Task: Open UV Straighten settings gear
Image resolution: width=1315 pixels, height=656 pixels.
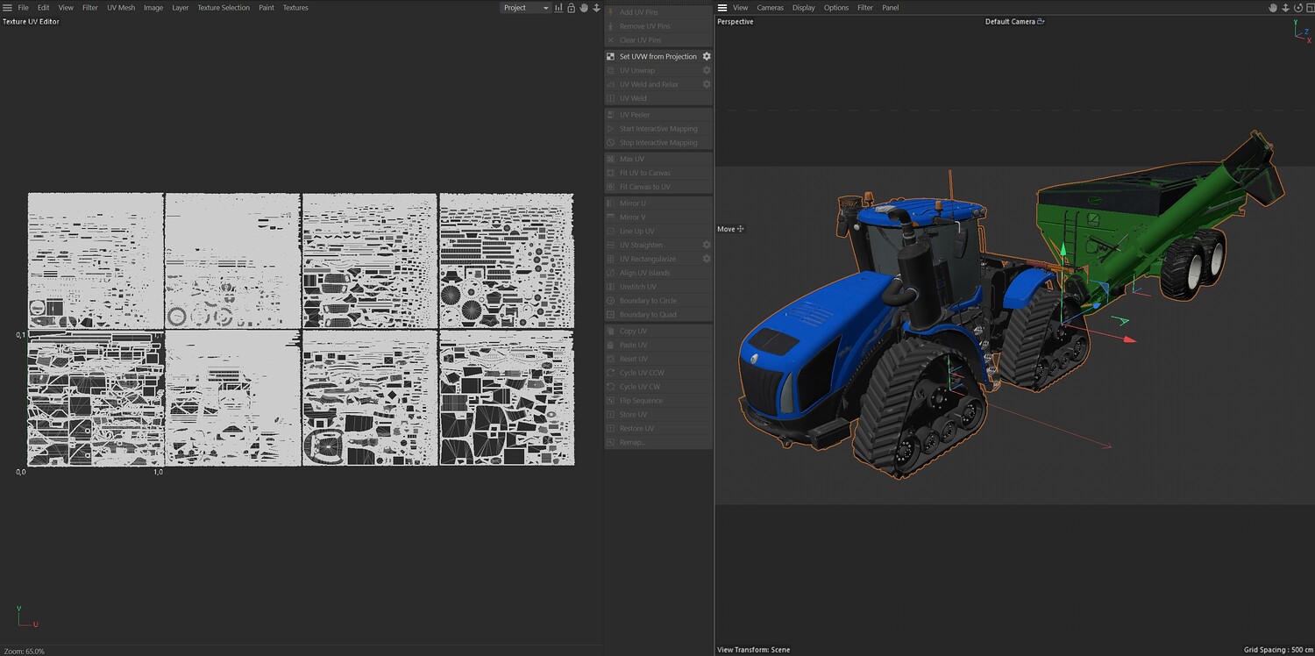Action: coord(707,245)
